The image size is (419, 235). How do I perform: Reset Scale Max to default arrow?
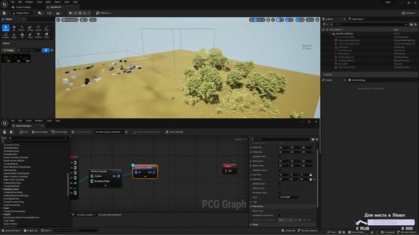[x=314, y=180]
